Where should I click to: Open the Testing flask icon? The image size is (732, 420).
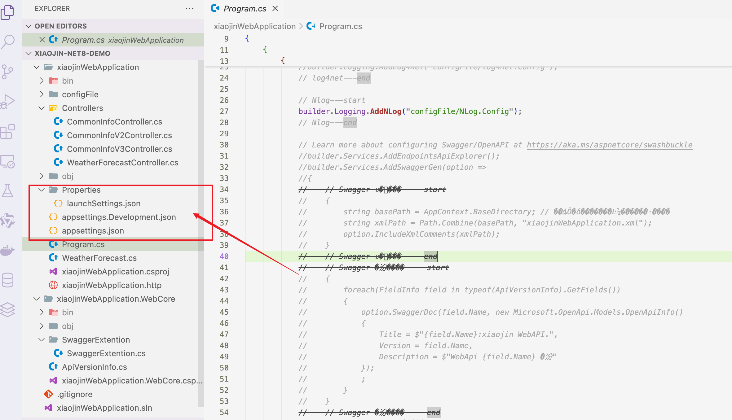coord(7,191)
